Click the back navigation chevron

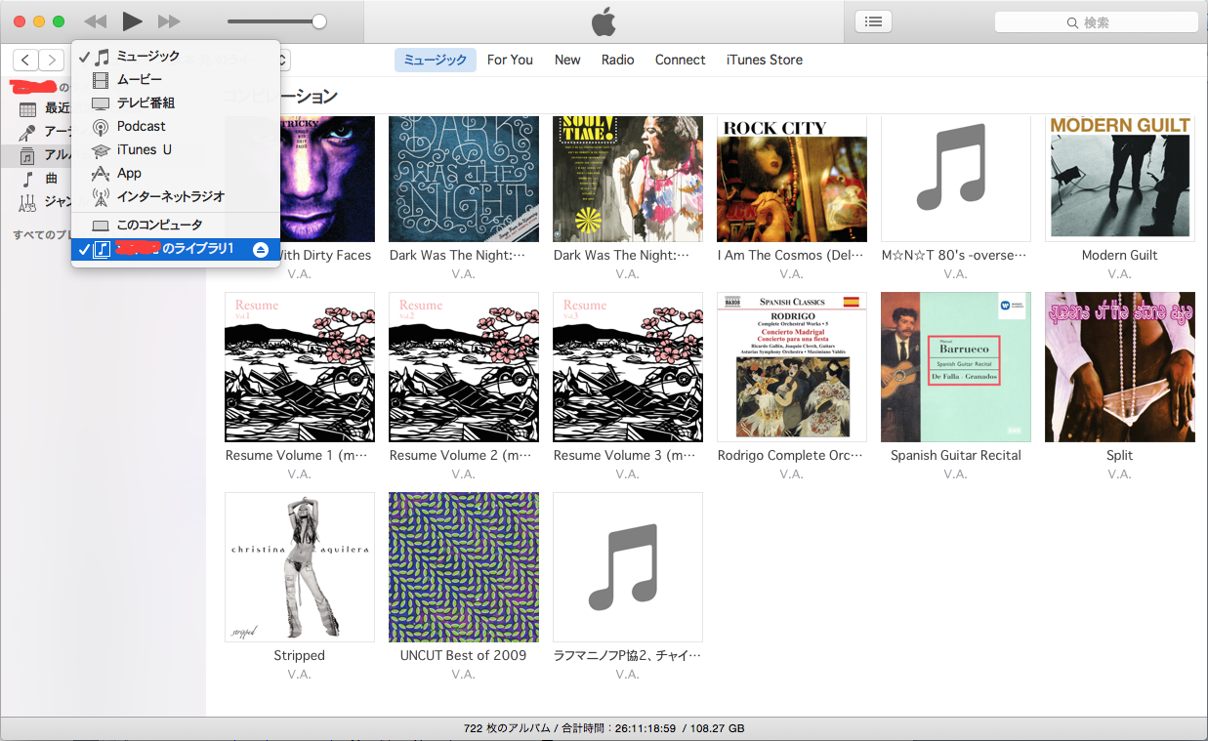[x=25, y=61]
